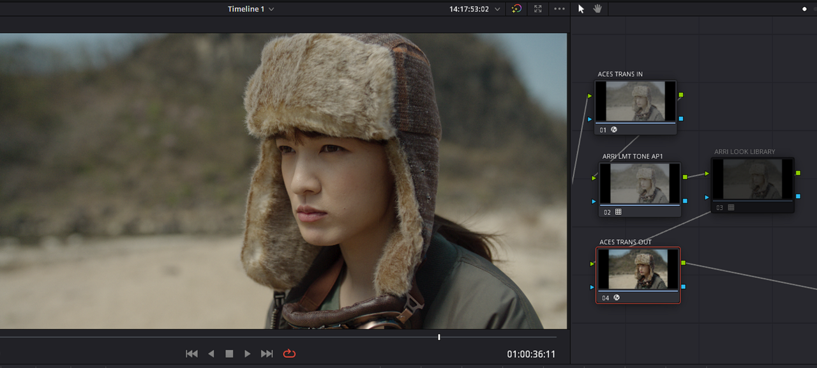Click the green RGB output of node 01
The width and height of the screenshot is (817, 368).
682,95
